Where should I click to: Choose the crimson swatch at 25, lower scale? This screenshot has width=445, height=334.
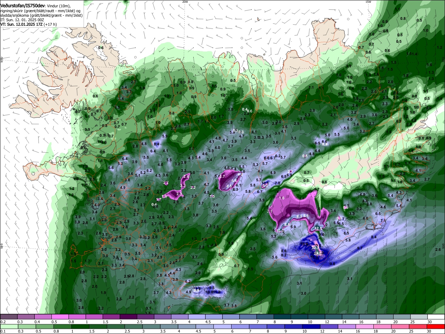(x=418, y=326)
